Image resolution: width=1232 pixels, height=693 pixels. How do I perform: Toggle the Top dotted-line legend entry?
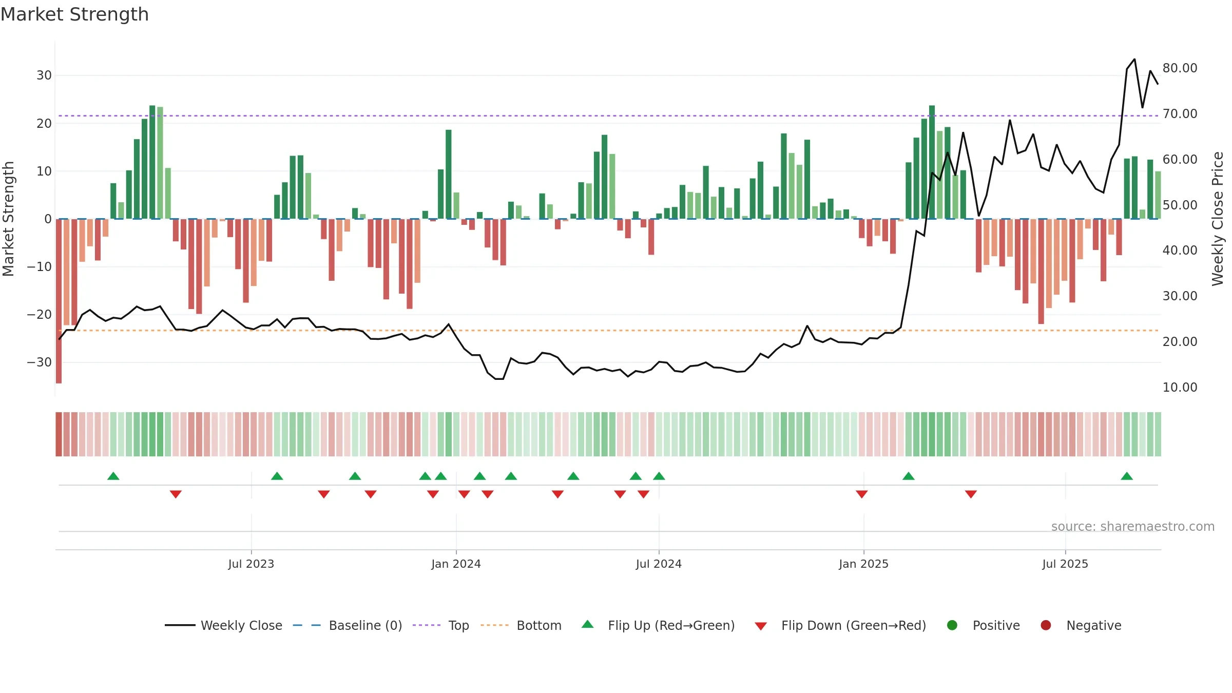(x=441, y=625)
